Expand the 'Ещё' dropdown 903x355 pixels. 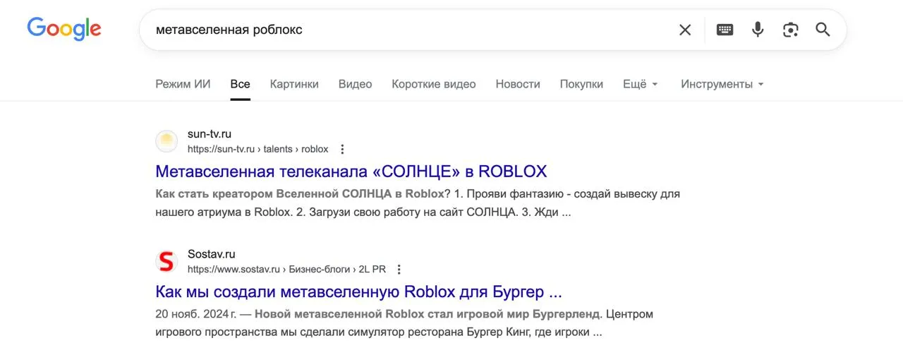point(641,84)
